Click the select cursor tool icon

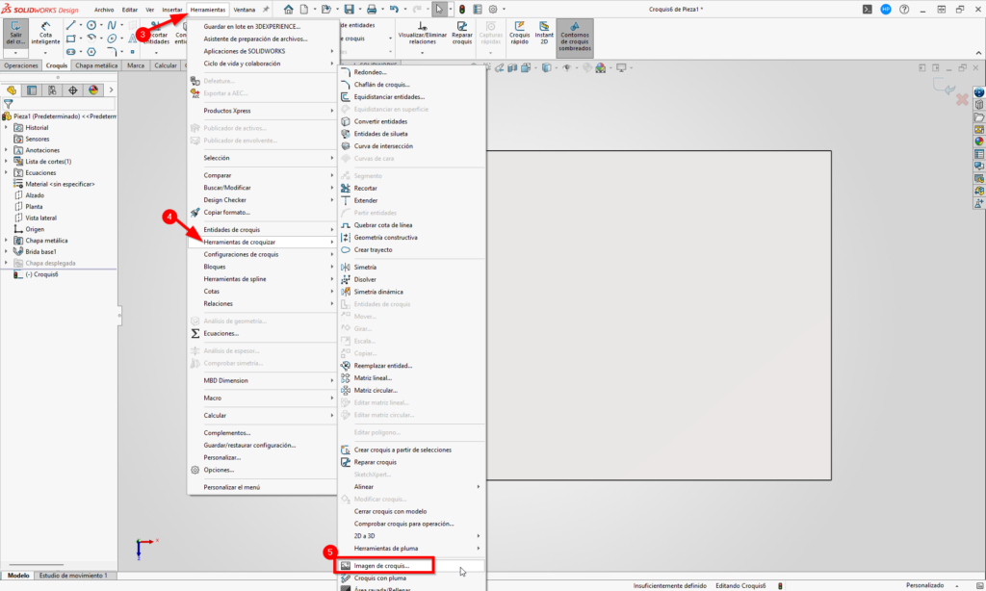point(439,10)
